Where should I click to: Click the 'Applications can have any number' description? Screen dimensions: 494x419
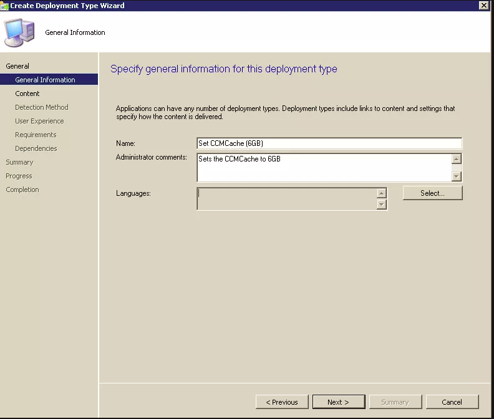[286, 112]
